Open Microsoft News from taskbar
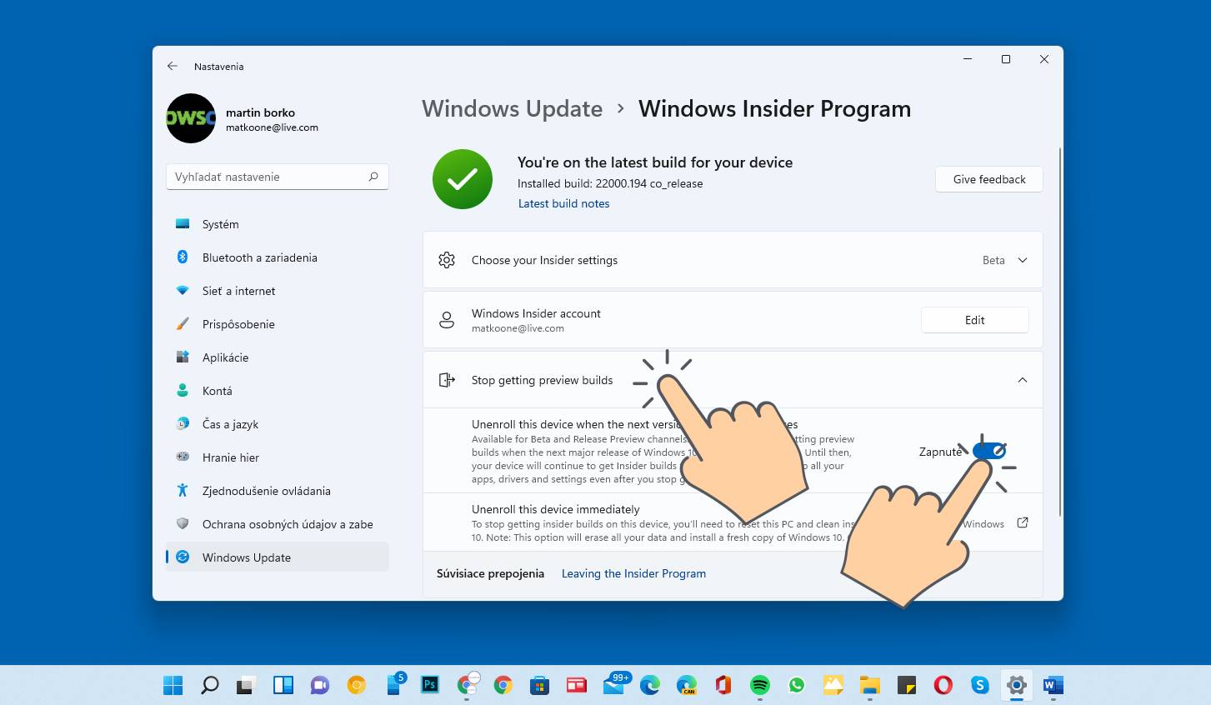 click(576, 685)
